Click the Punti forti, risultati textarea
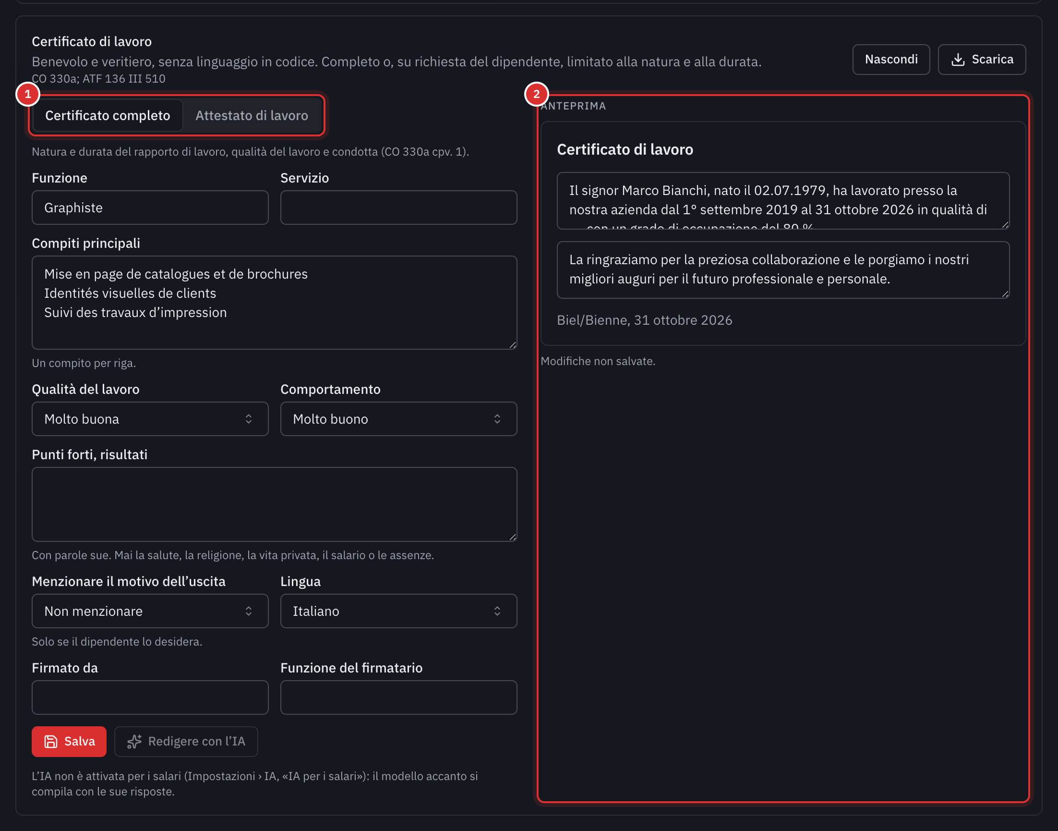This screenshot has width=1058, height=831. 274,504
